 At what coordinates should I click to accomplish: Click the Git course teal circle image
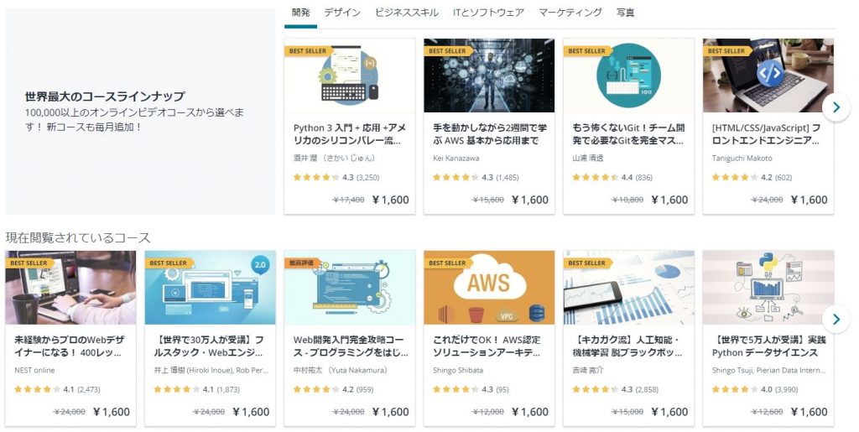[x=628, y=75]
